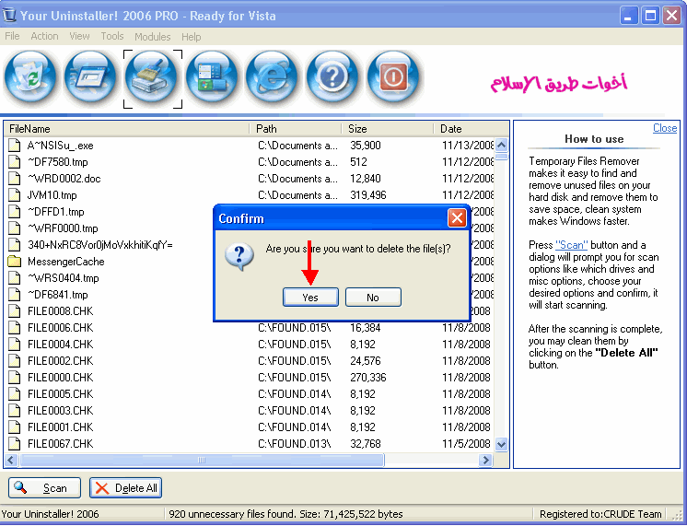687x526 pixels.
Task: Select the FILE0004.CHK row
Action: click(x=250, y=345)
